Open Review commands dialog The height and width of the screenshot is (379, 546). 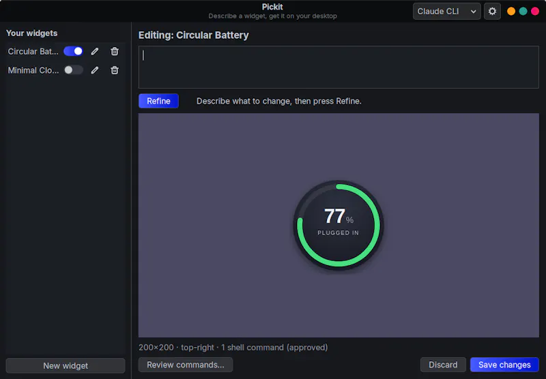click(x=186, y=365)
